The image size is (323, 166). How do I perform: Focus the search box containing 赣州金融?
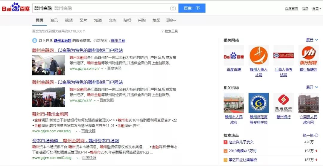[x=105, y=8]
